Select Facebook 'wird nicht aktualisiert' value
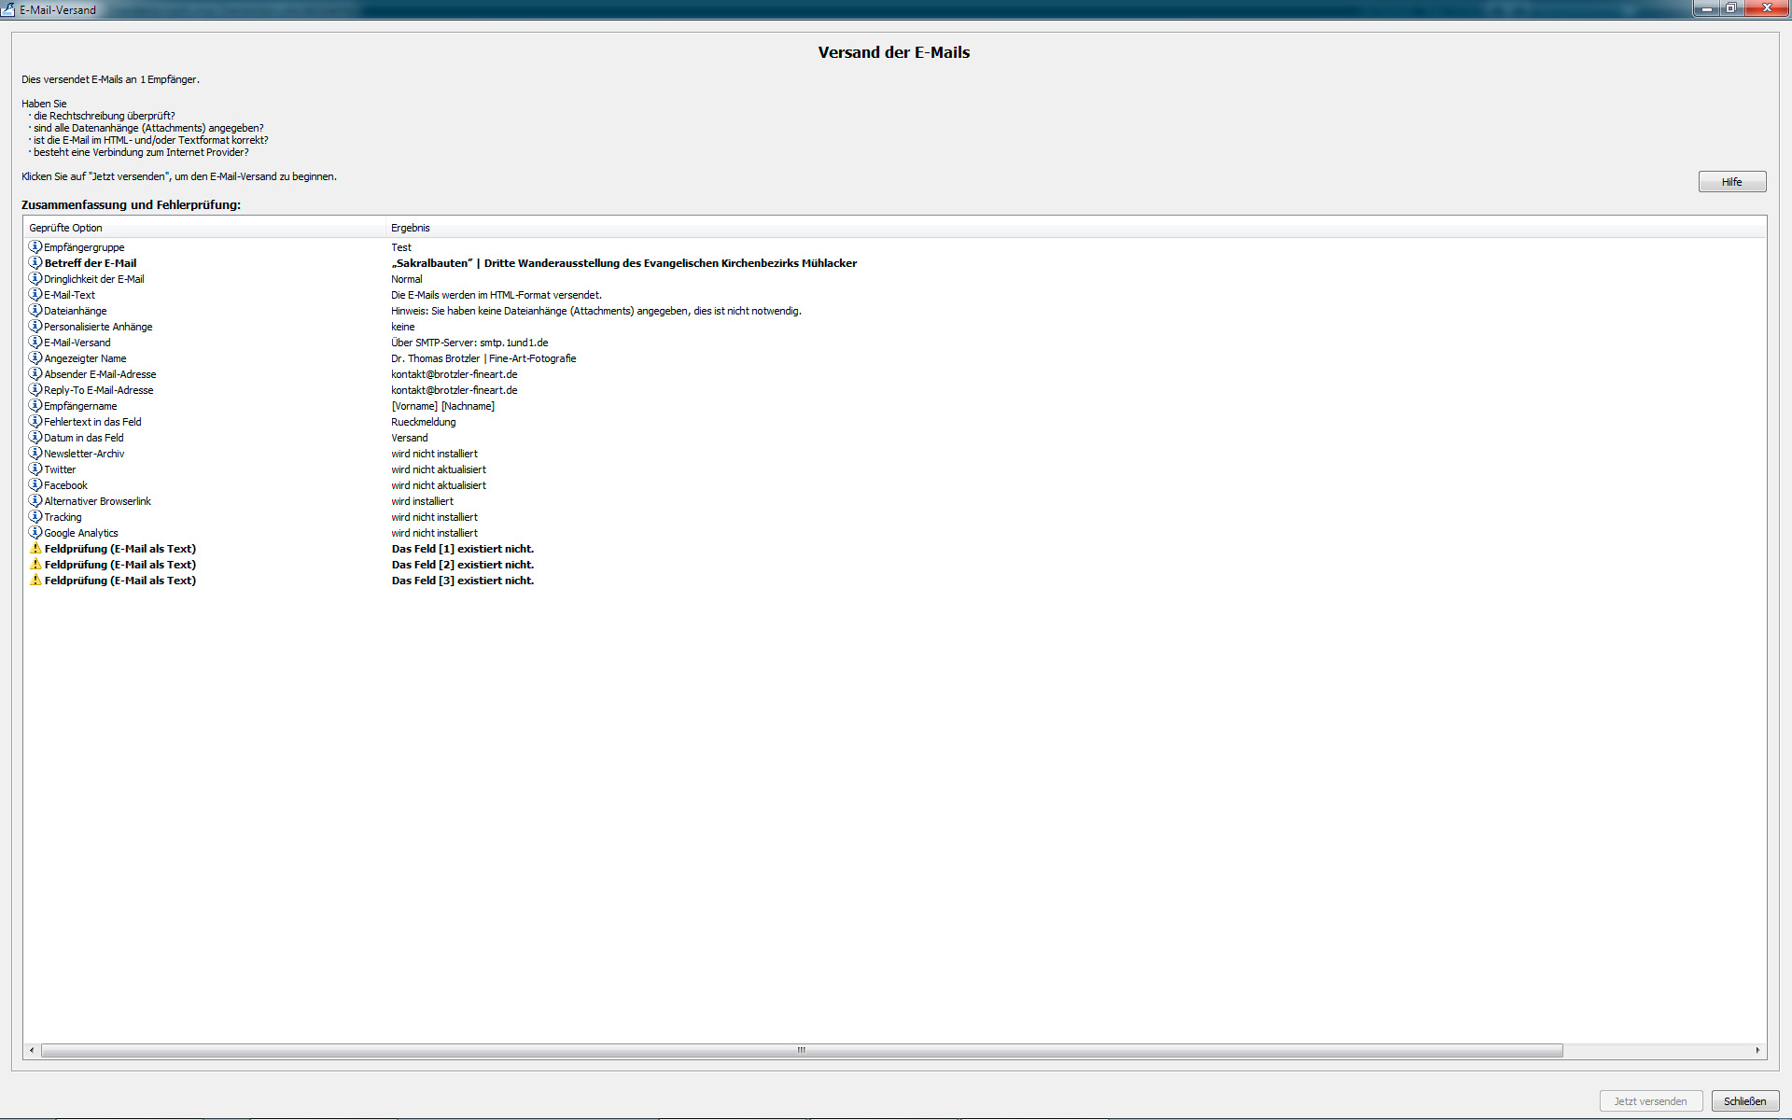 point(439,485)
